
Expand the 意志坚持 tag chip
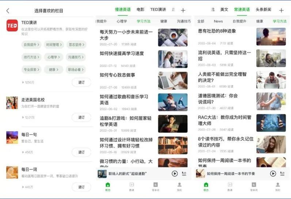[76, 45]
